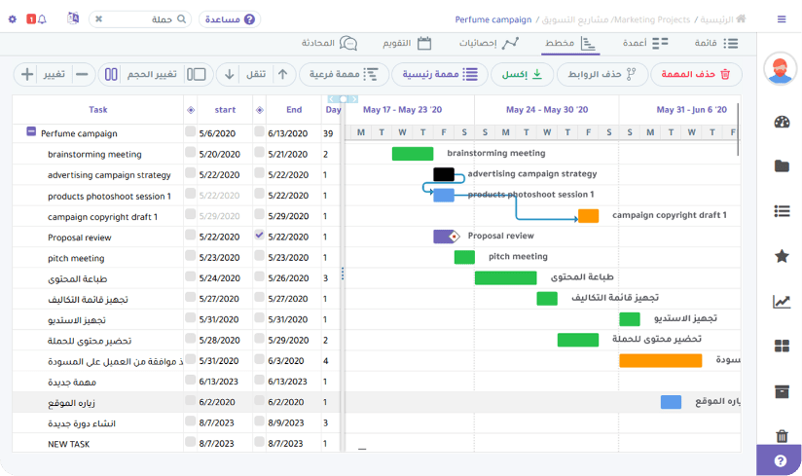Viewport: 802px width, 476px height.
Task: Click the language translate icon
Action: pyautogui.click(x=73, y=18)
